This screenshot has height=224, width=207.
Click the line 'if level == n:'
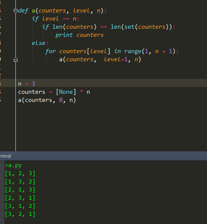(x=55, y=19)
